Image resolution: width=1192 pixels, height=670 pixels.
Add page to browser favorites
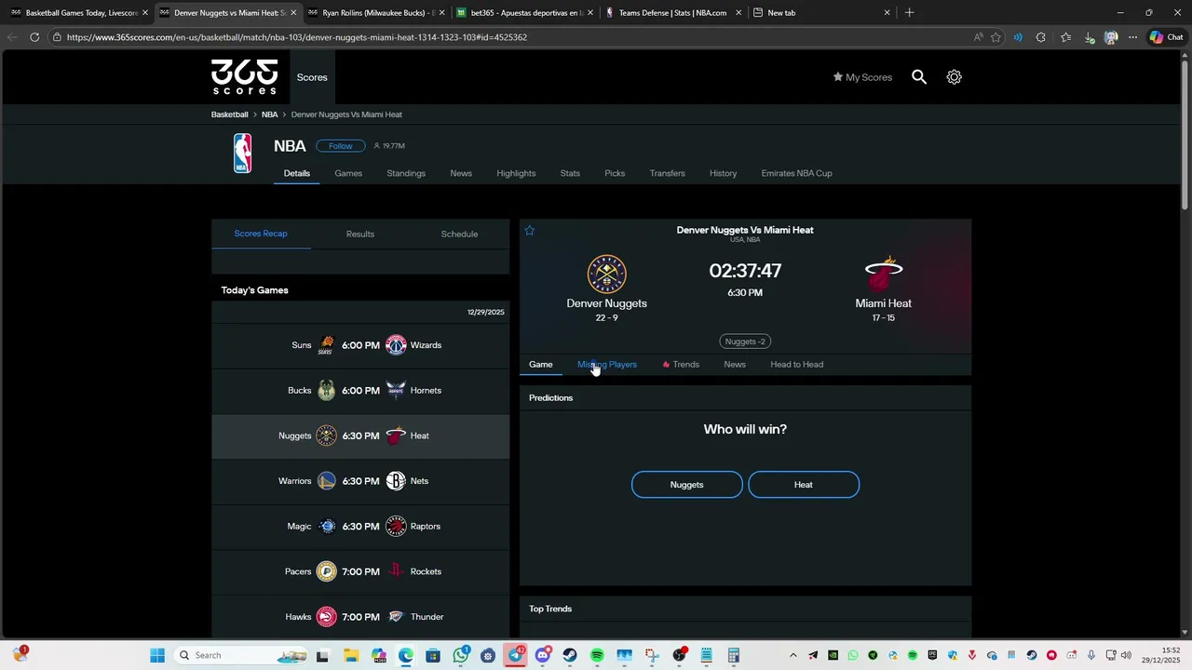coord(996,37)
